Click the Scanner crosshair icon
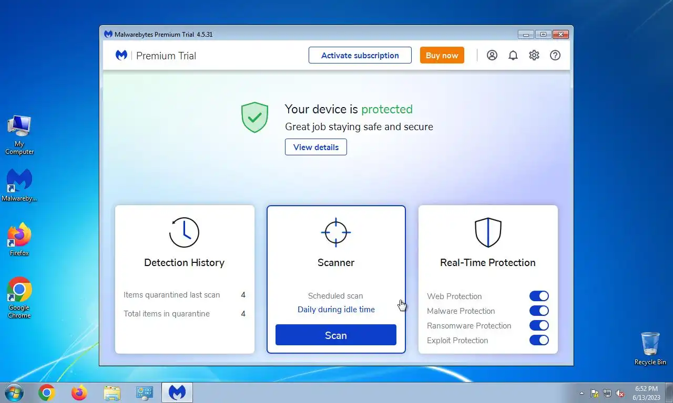673x403 pixels. pyautogui.click(x=336, y=232)
